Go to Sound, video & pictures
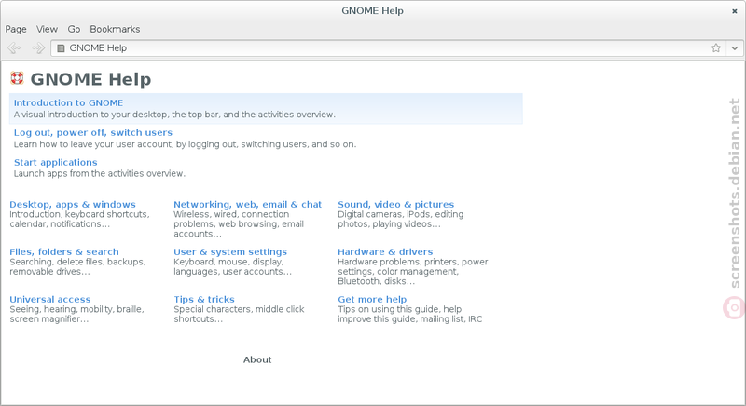This screenshot has width=746, height=406. pyautogui.click(x=395, y=204)
